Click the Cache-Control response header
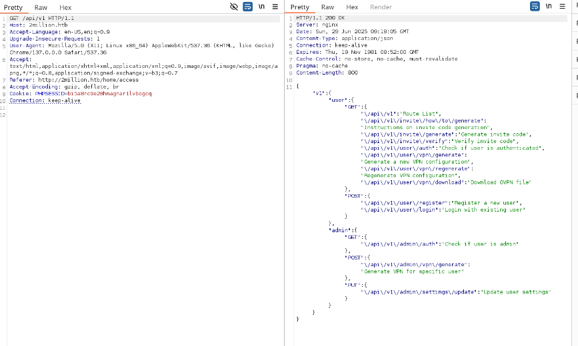 coord(377,59)
